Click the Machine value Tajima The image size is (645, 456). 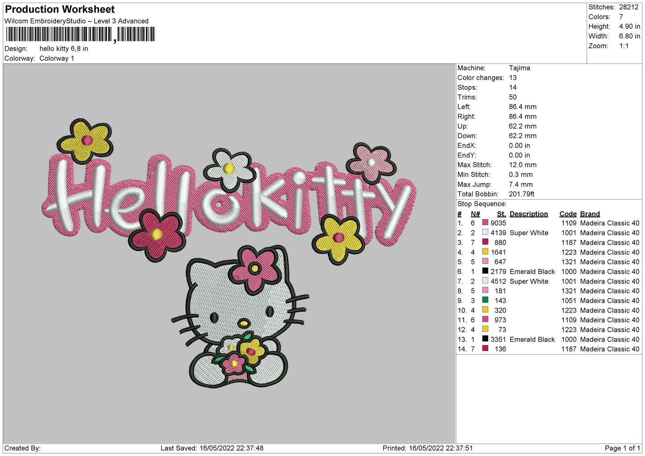[x=520, y=68]
